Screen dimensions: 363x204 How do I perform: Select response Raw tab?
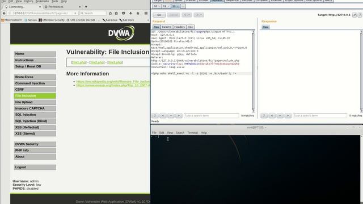coord(265,27)
